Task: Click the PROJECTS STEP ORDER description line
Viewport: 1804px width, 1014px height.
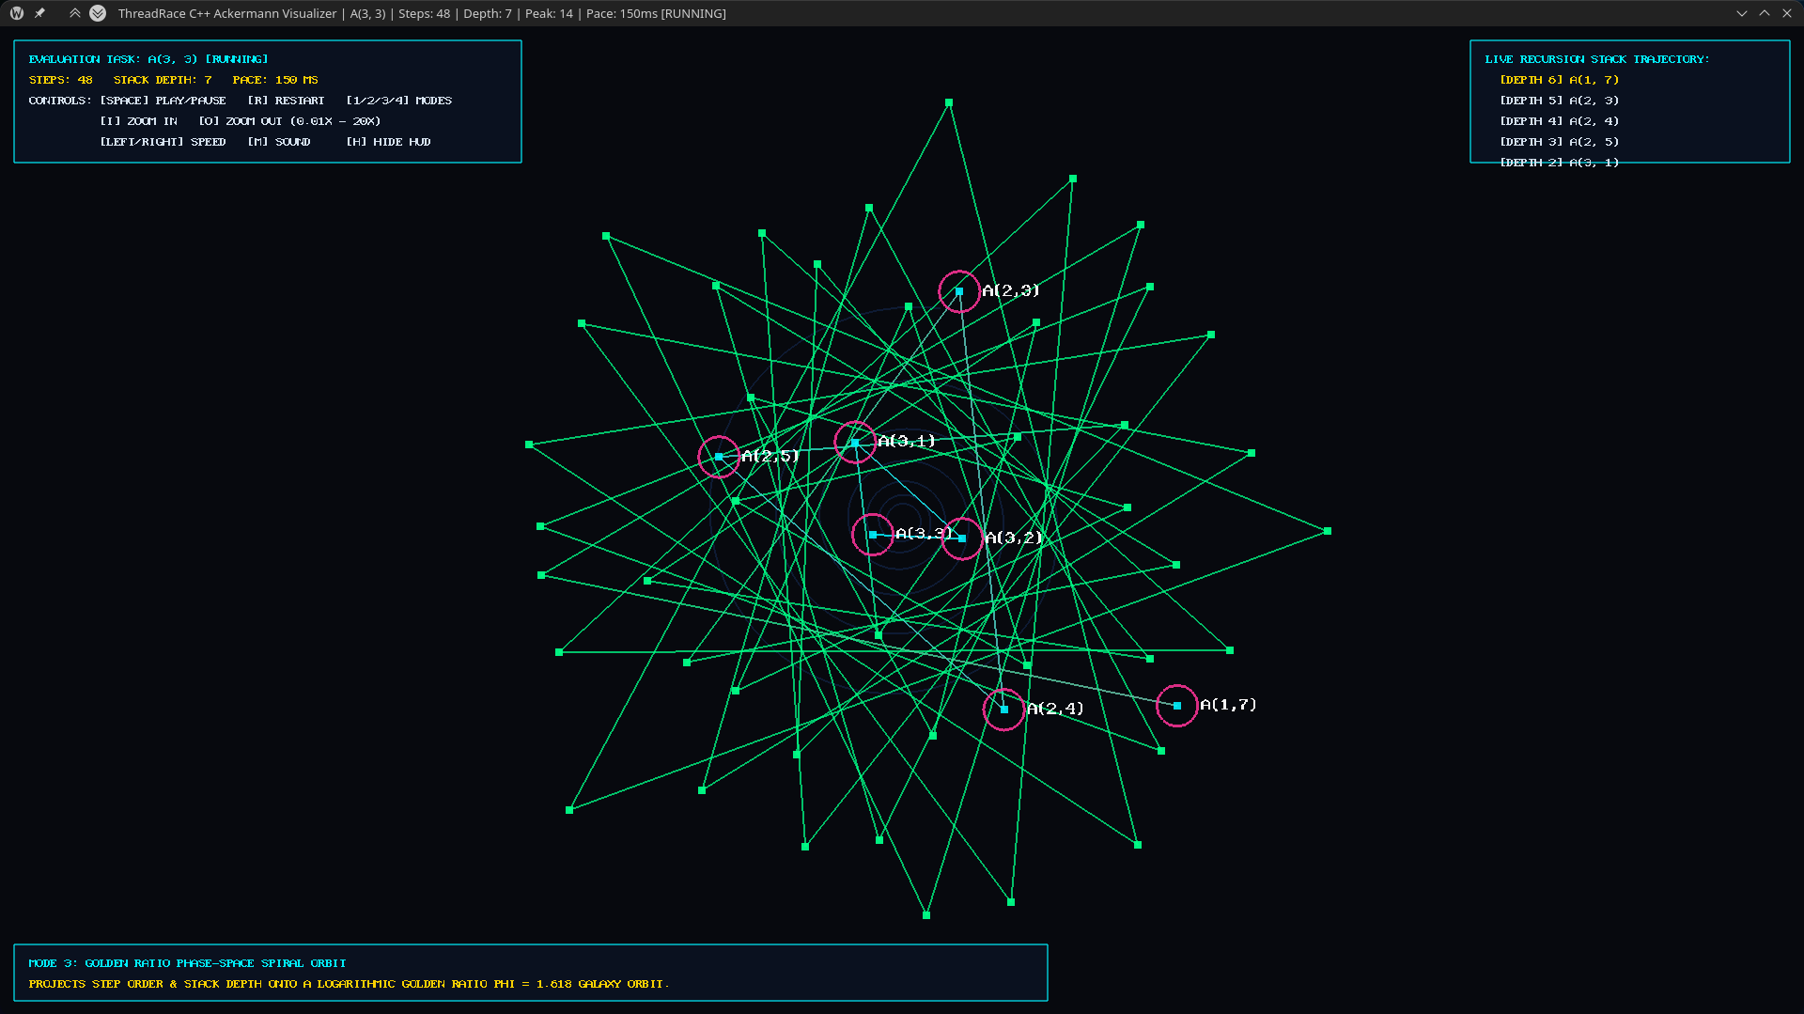Action: pos(349,984)
